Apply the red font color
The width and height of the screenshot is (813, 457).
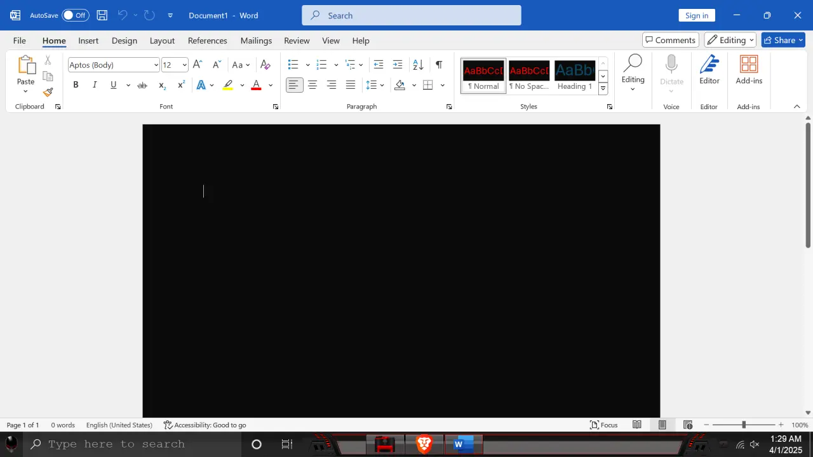[x=257, y=85]
